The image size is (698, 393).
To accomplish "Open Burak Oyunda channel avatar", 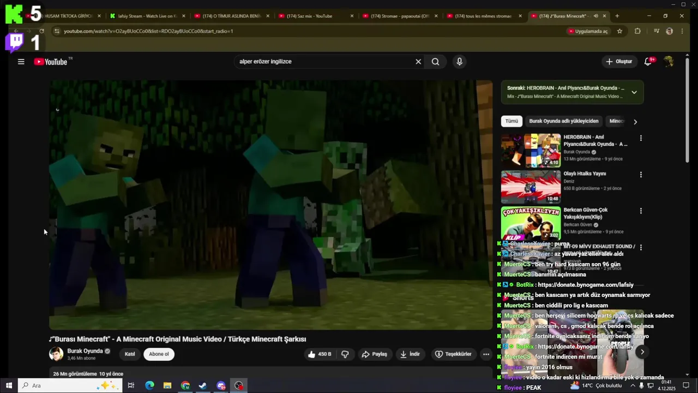I will click(x=56, y=354).
